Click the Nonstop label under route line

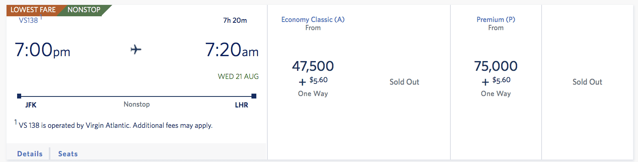point(137,104)
